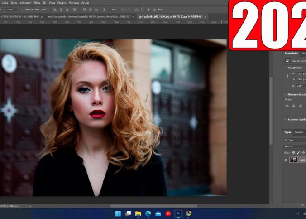Open the Plugins menu
Image resolution: width=306 pixels, height=219 pixels.
tap(62, 3)
